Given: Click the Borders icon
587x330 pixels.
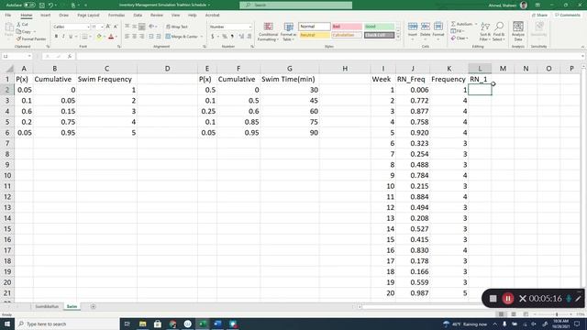Looking at the screenshot, I should (84, 37).
